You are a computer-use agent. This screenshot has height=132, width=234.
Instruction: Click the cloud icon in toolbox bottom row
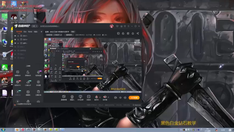(38, 101)
